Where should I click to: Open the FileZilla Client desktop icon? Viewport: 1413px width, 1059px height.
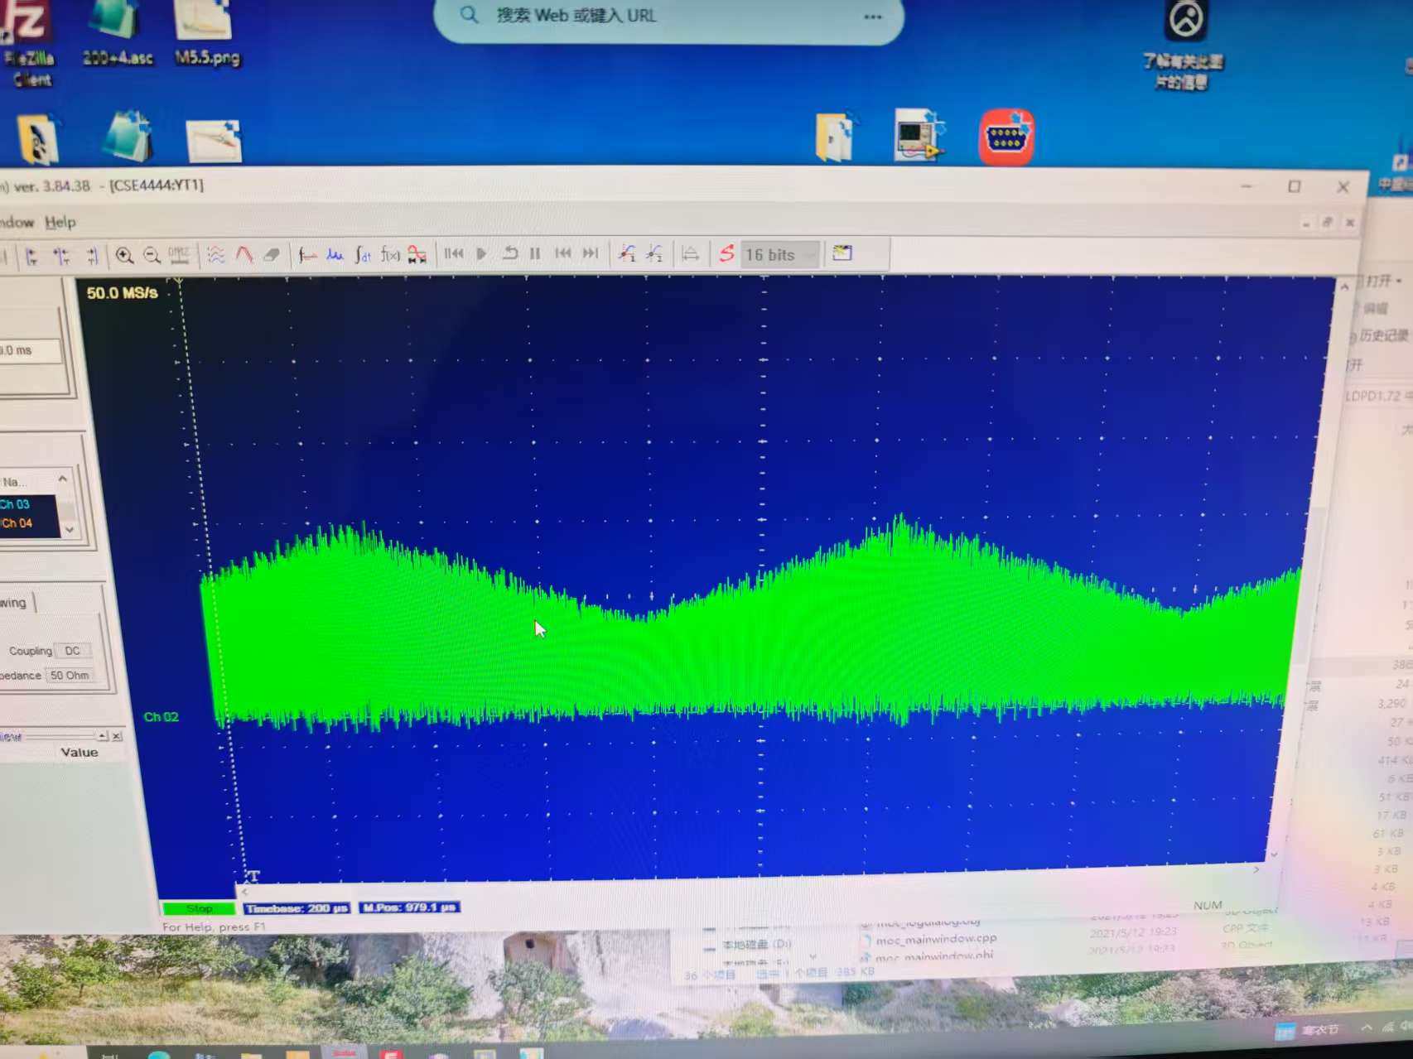pos(28,43)
